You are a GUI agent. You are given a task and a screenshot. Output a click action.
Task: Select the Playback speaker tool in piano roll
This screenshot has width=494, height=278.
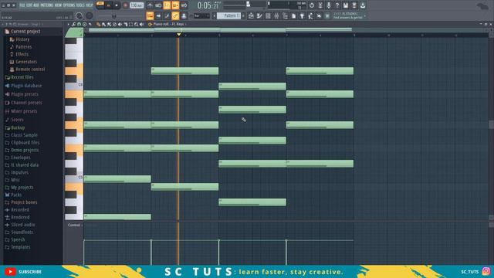click(x=142, y=24)
